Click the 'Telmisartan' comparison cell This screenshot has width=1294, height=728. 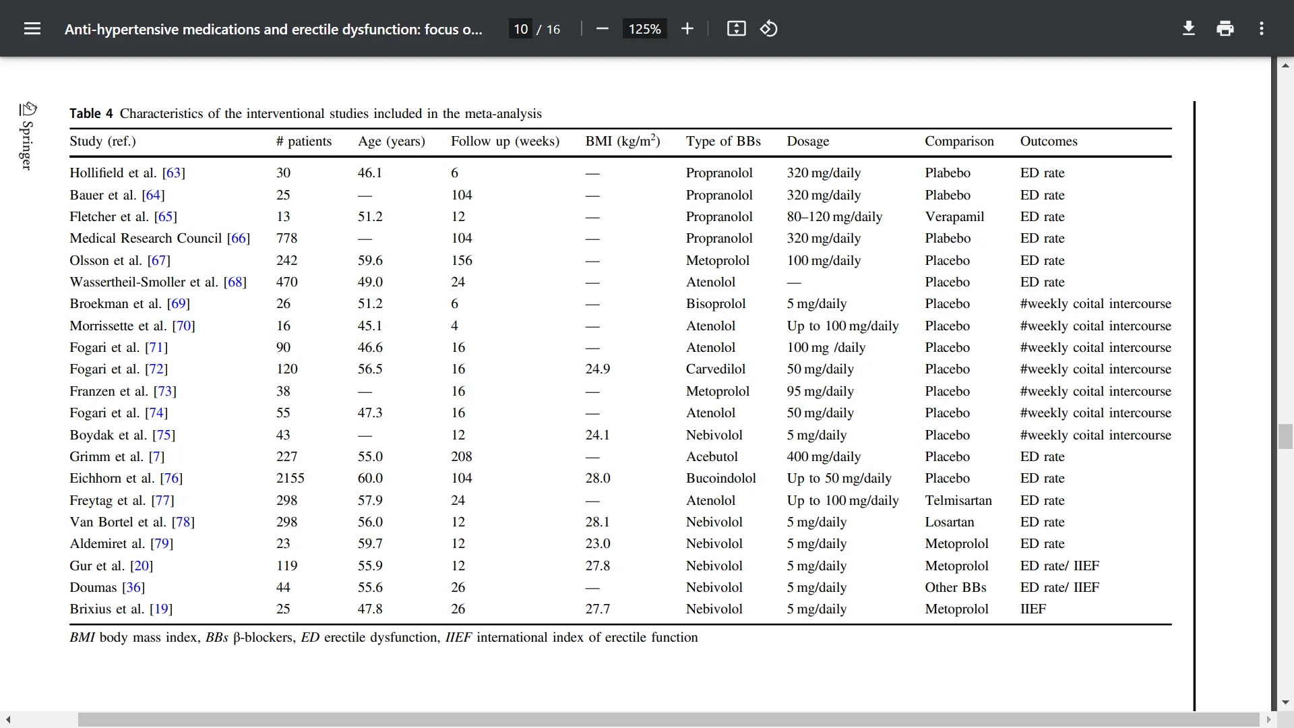(958, 500)
